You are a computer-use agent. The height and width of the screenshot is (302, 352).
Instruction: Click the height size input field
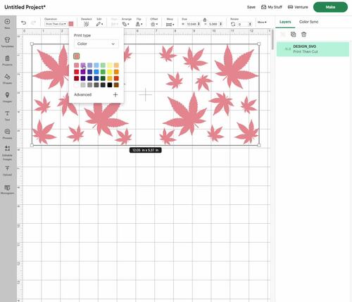coord(215,24)
